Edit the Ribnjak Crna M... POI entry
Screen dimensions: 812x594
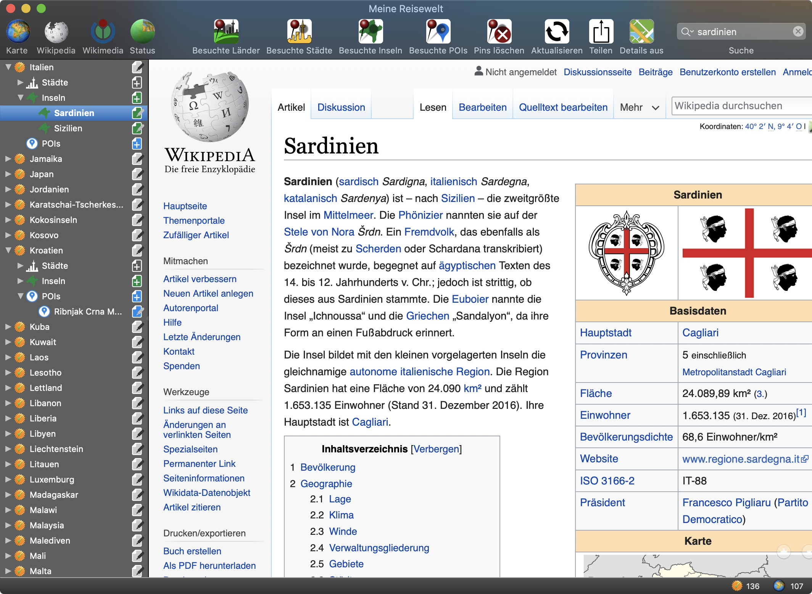coord(137,312)
